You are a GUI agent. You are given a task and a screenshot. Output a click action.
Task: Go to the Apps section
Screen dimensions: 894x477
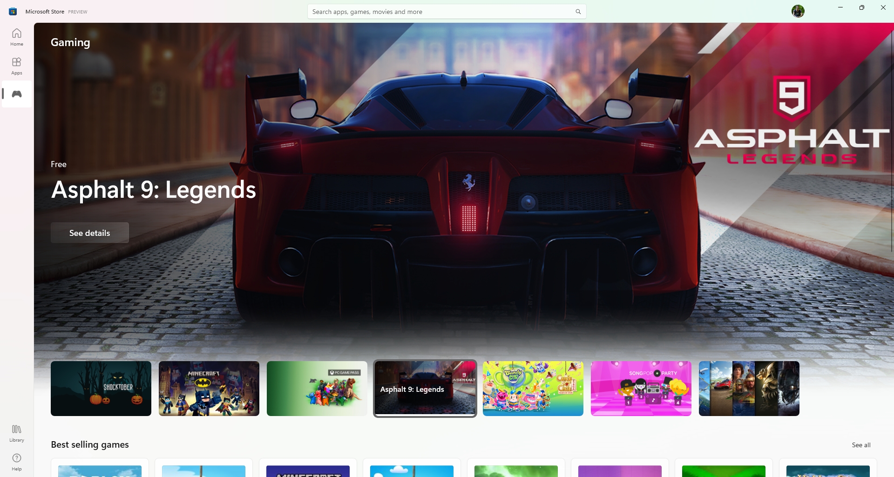point(17,66)
